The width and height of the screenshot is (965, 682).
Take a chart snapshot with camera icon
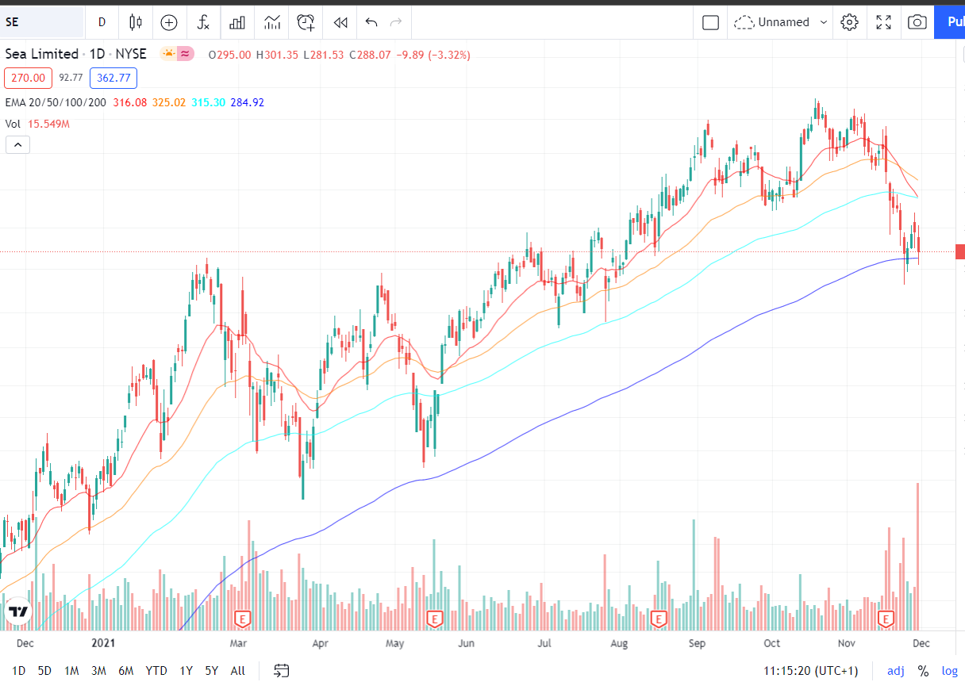tap(917, 22)
